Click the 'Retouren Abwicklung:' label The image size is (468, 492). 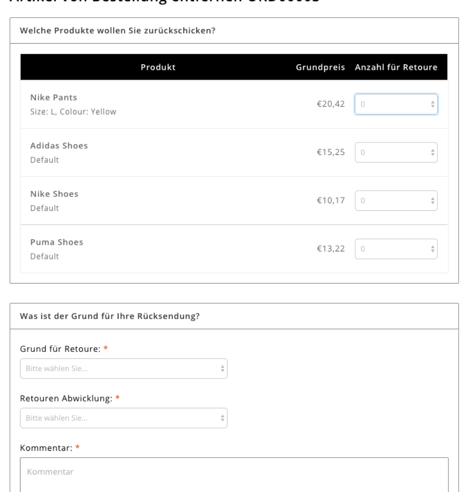pos(66,398)
